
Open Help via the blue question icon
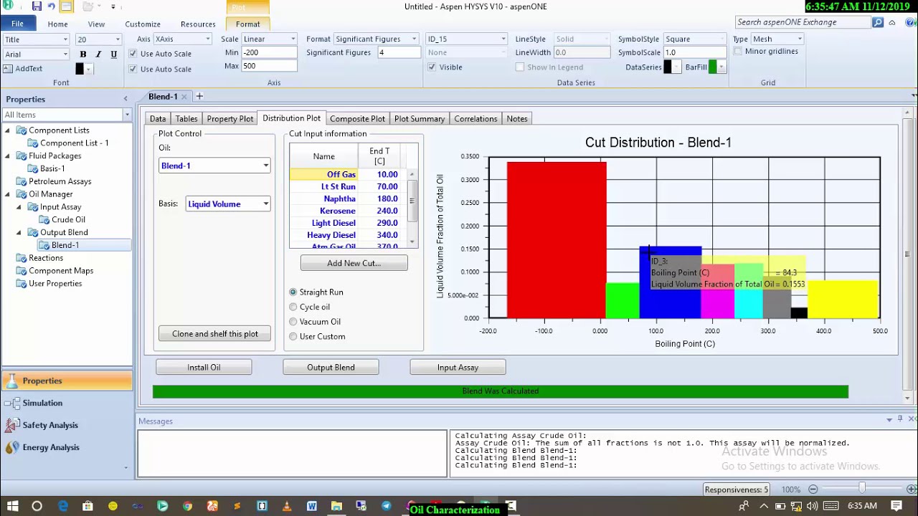909,22
